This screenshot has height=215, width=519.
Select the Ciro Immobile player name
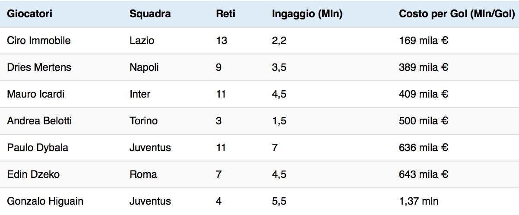[39, 41]
